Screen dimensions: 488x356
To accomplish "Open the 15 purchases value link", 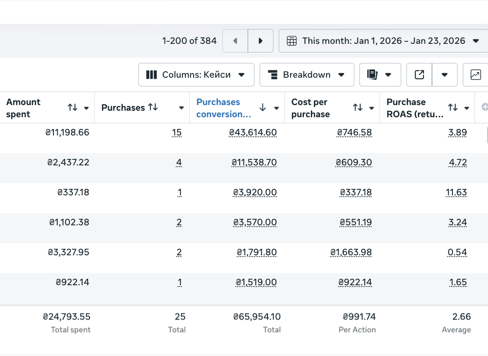I will point(177,132).
